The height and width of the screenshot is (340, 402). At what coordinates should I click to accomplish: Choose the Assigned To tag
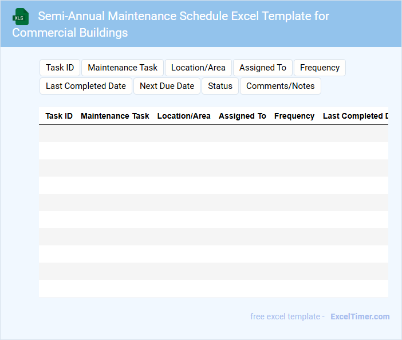tap(262, 68)
